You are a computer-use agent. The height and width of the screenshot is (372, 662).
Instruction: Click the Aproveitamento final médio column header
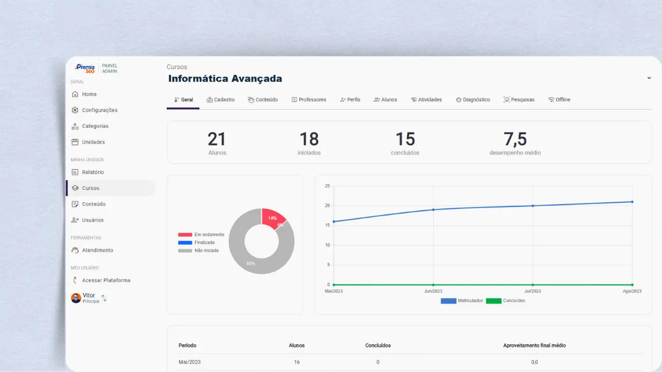coord(534,345)
